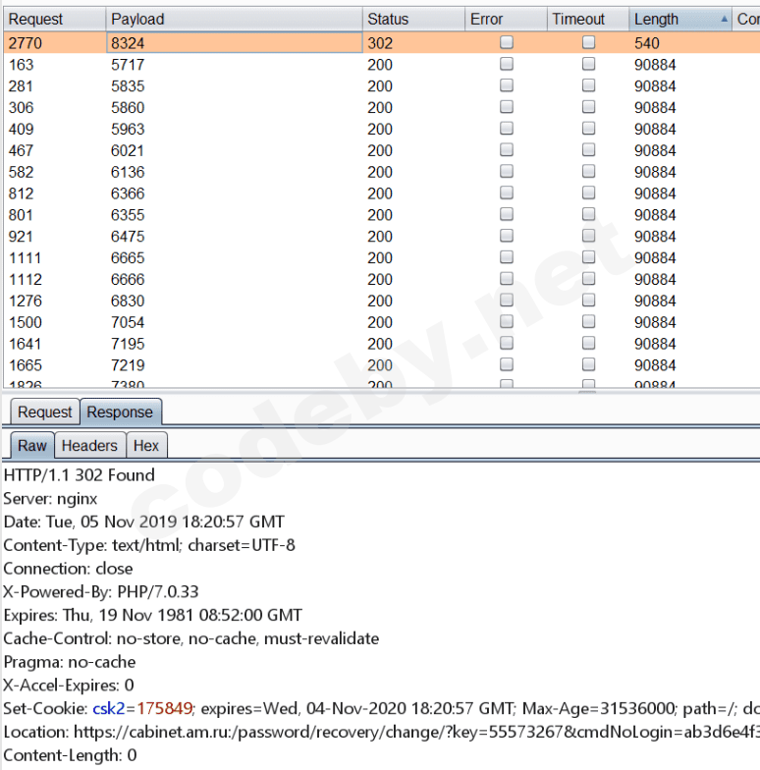Check the Error box for request 306

click(507, 107)
